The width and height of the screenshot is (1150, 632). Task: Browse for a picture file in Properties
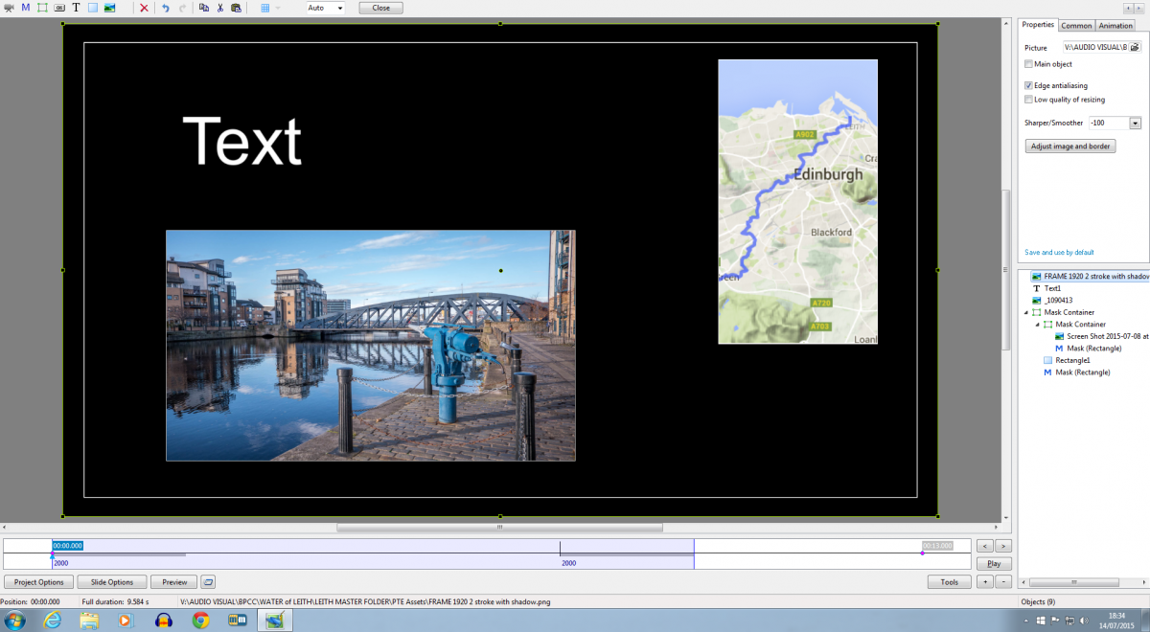1135,47
